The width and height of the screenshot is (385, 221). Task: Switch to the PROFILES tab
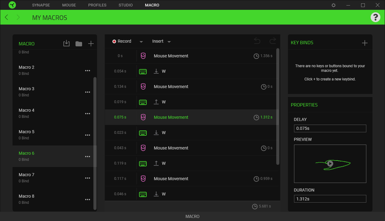(97, 5)
